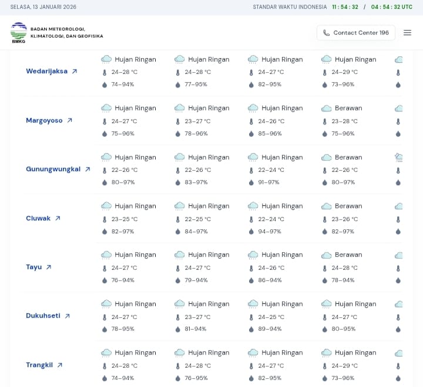Click Wedarijaksa's first Hujan Ringan rain icon
This screenshot has width=423, height=387.
(106, 59)
